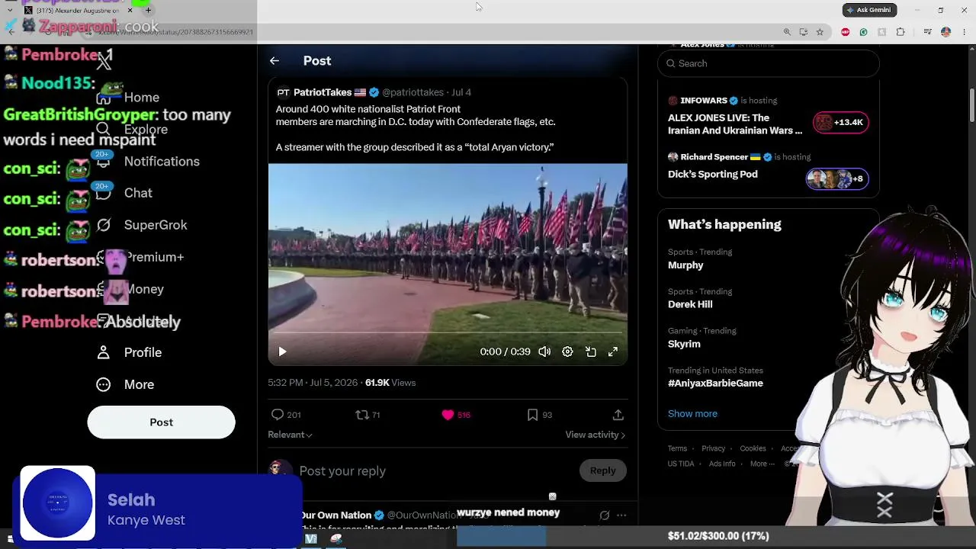Close the Alexander Augustine X tab
976x549 pixels.
coord(130,11)
